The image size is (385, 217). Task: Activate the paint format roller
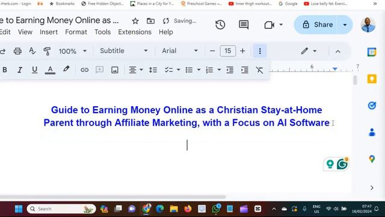(47, 51)
